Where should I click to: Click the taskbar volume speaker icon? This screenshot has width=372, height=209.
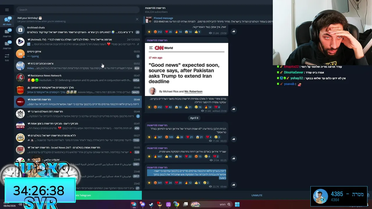[x=20, y=204]
